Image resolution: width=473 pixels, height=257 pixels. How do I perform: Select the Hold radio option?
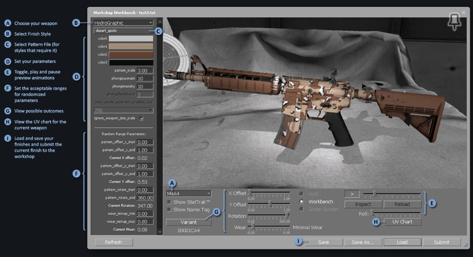click(x=301, y=194)
